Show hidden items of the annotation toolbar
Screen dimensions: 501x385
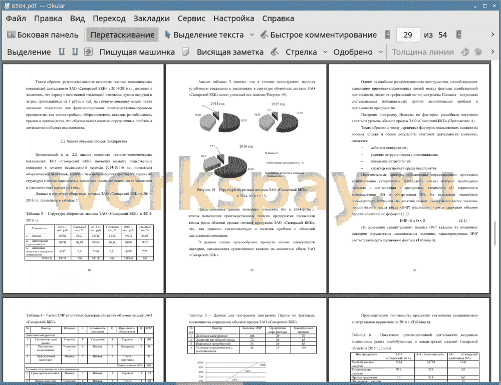(x=492, y=52)
